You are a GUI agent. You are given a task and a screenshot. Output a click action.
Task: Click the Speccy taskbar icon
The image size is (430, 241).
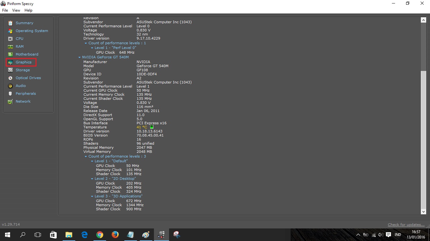click(x=161, y=235)
